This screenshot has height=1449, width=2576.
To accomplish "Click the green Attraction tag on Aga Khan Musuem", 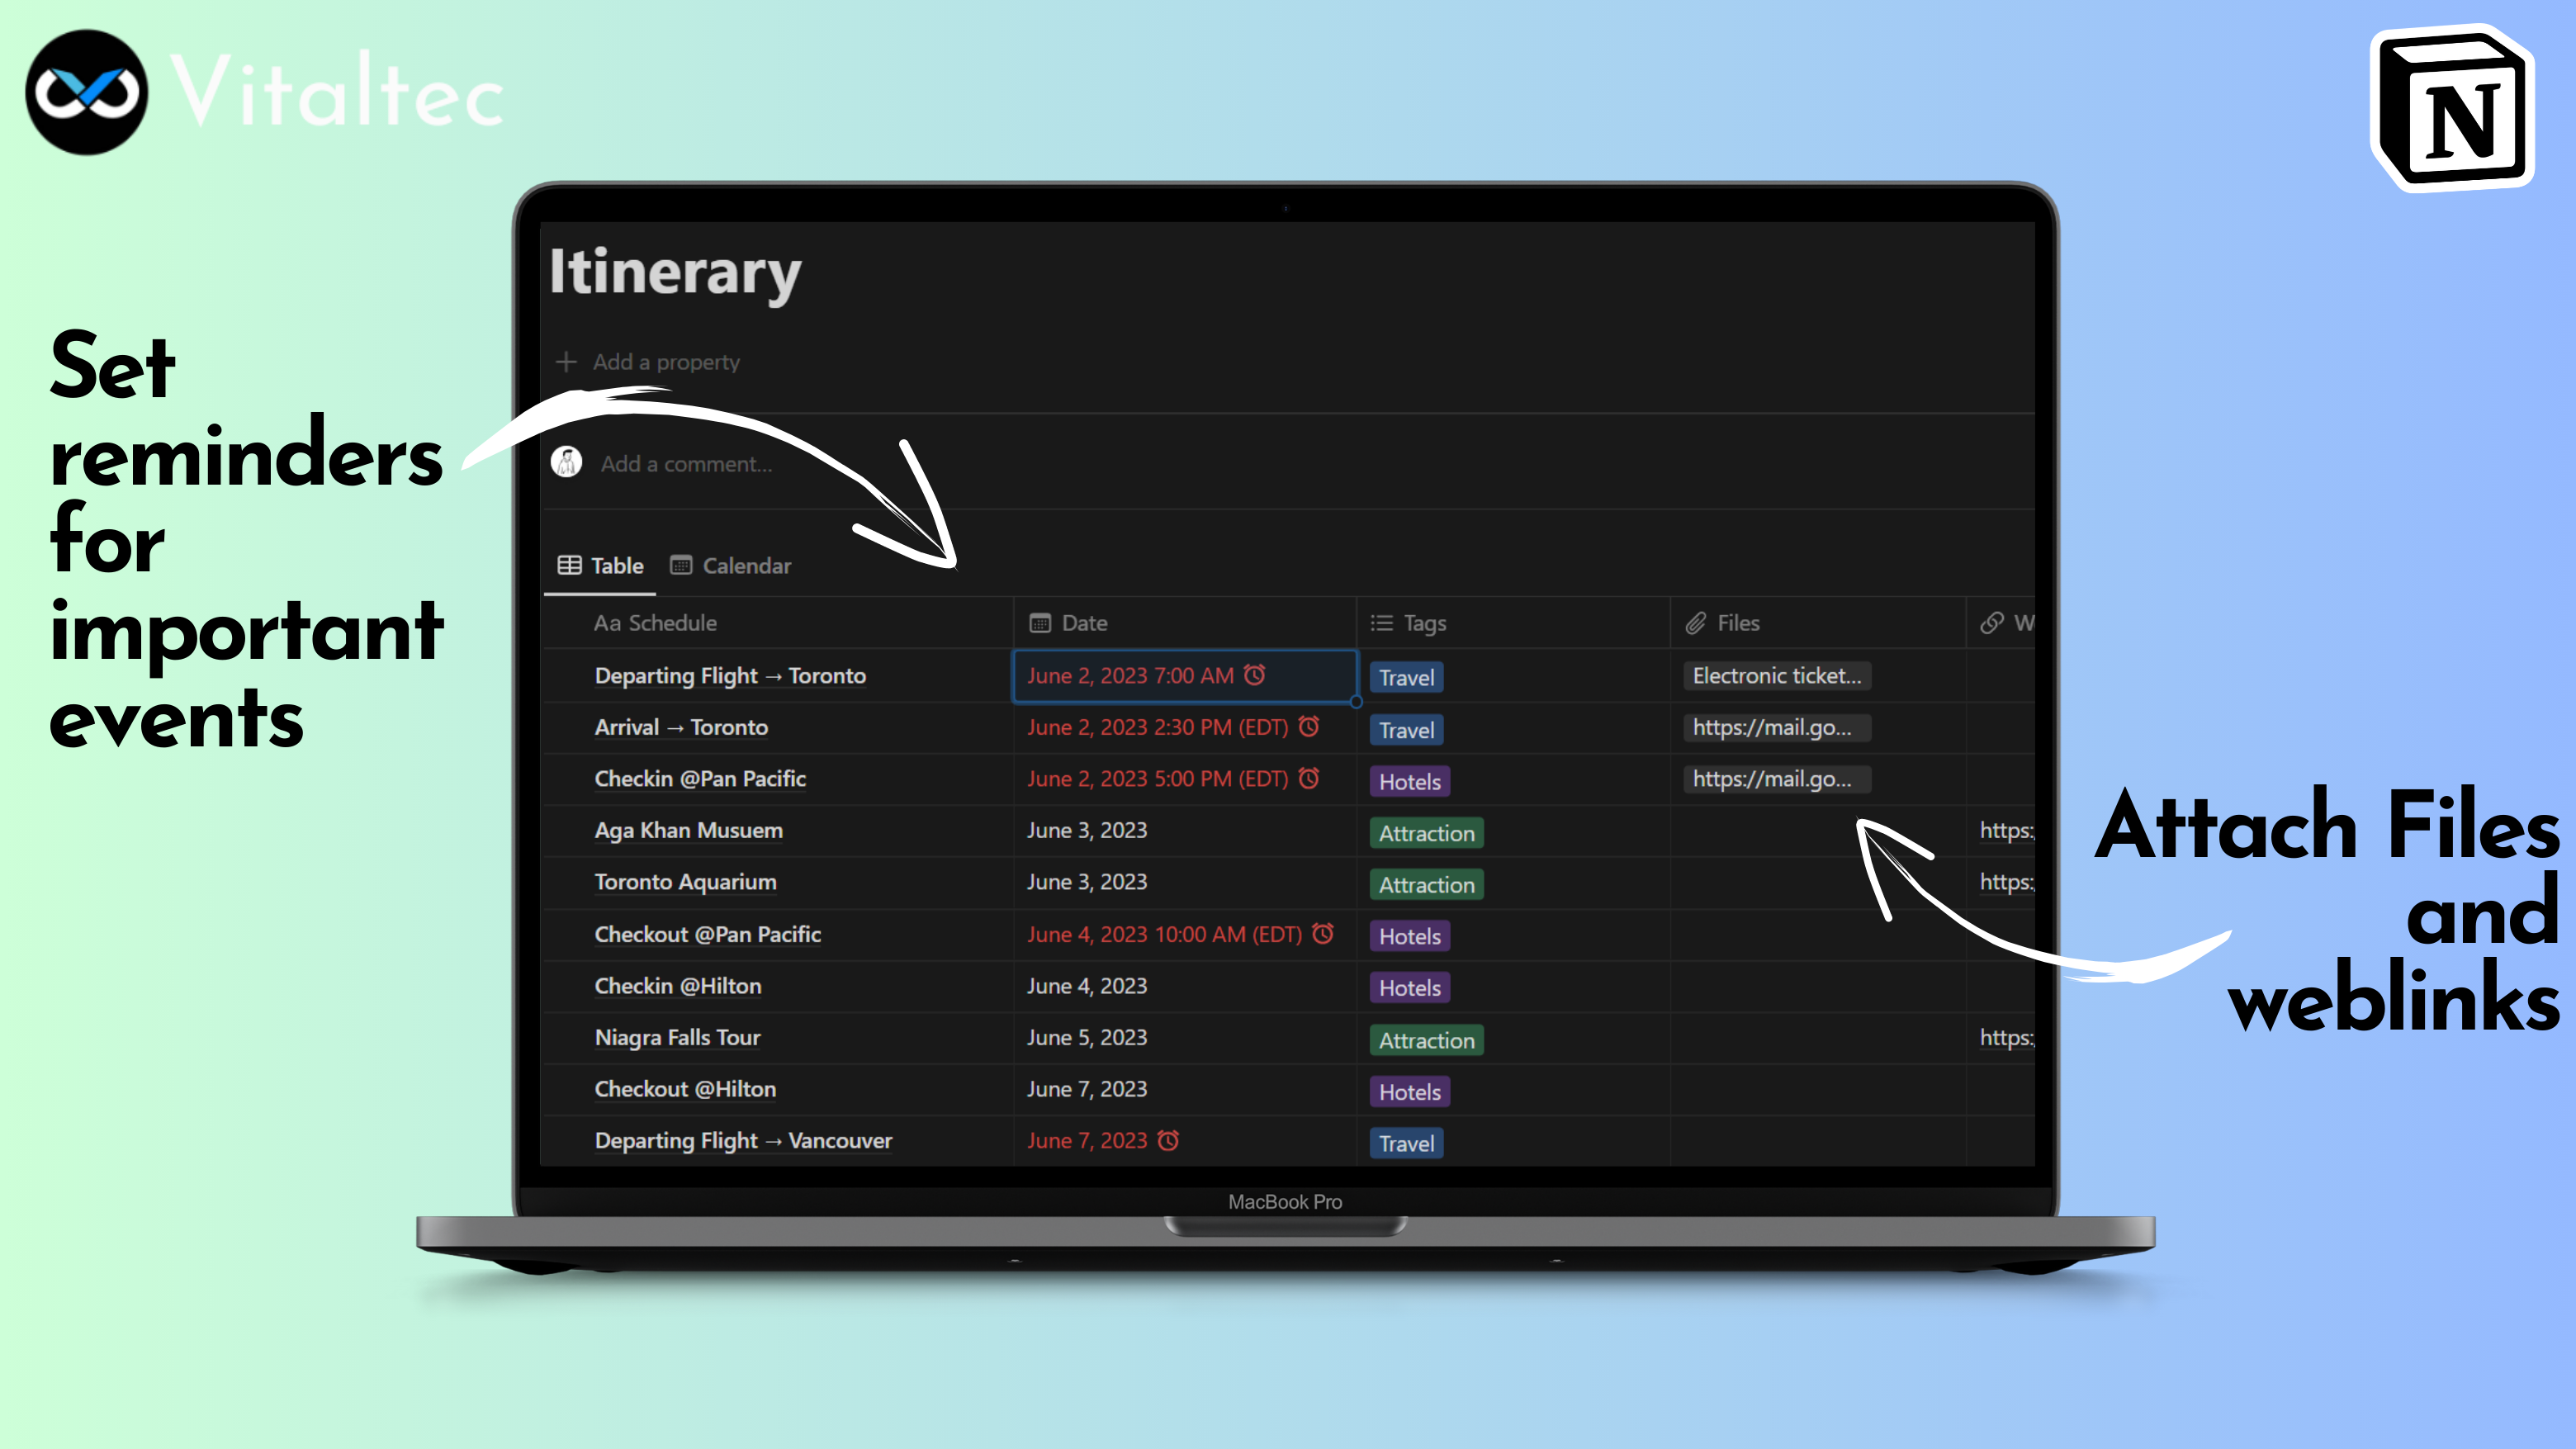I will (1426, 833).
